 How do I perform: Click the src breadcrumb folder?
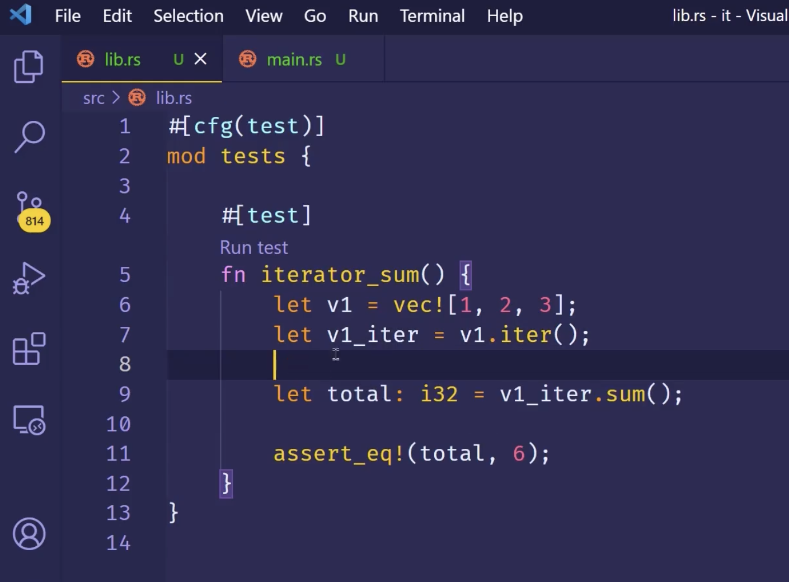(93, 98)
